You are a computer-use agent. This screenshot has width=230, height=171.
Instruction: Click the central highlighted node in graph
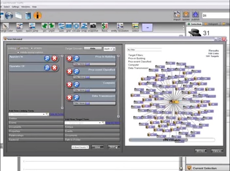[x=174, y=102]
